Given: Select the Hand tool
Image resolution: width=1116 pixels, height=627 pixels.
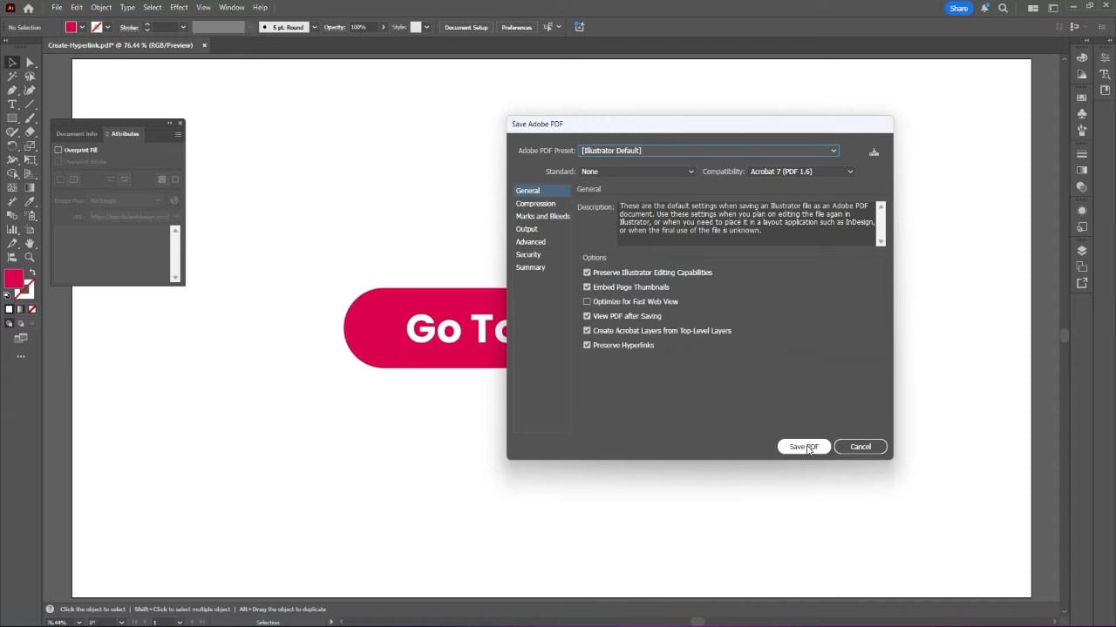Looking at the screenshot, I should [29, 243].
